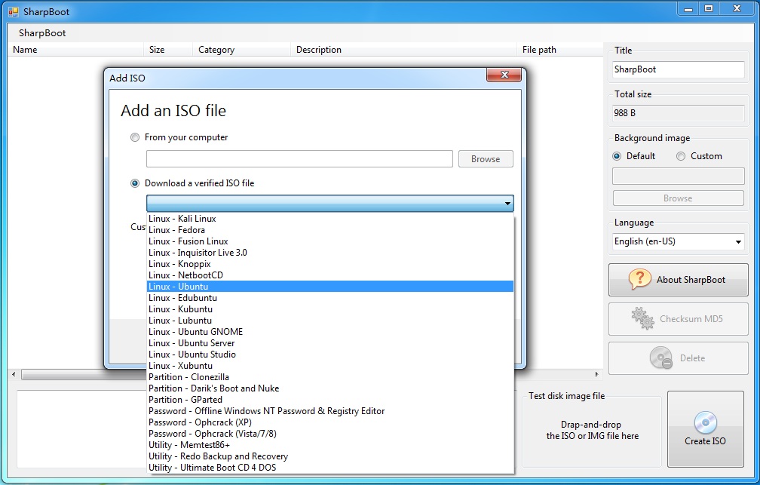This screenshot has width=760, height=485.
Task: Choose the Custom background image option
Action: point(681,156)
